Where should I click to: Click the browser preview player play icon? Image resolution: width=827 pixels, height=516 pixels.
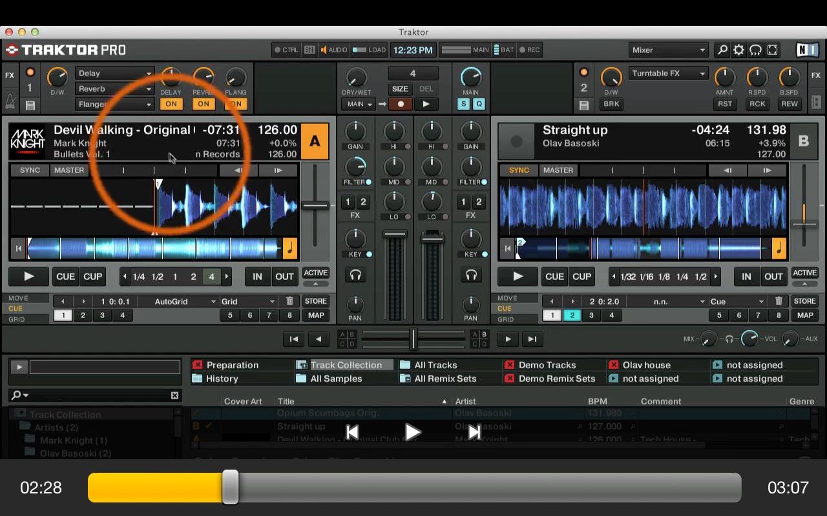19,367
